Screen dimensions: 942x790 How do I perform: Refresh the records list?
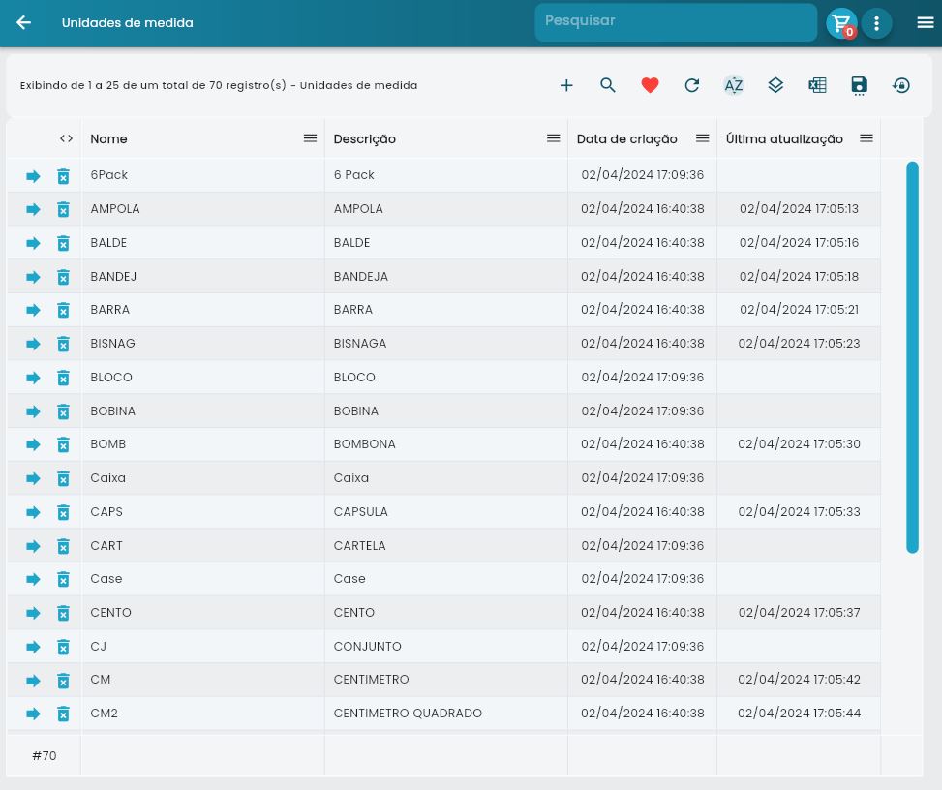(x=691, y=85)
